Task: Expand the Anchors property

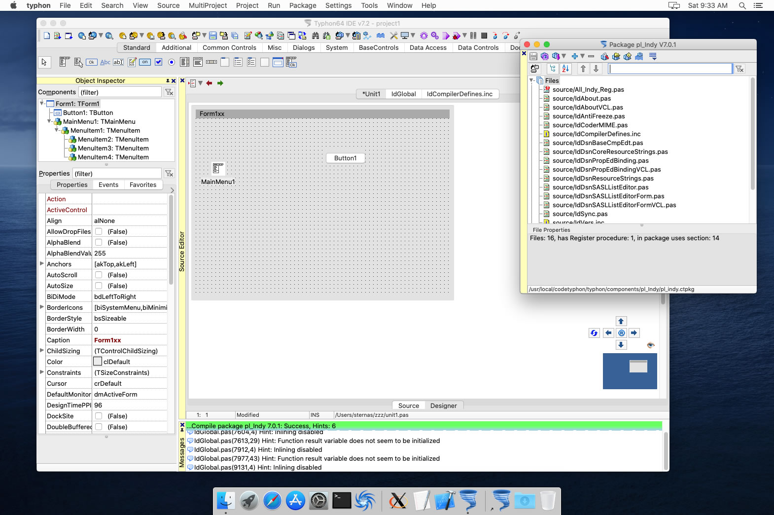Action: click(42, 263)
